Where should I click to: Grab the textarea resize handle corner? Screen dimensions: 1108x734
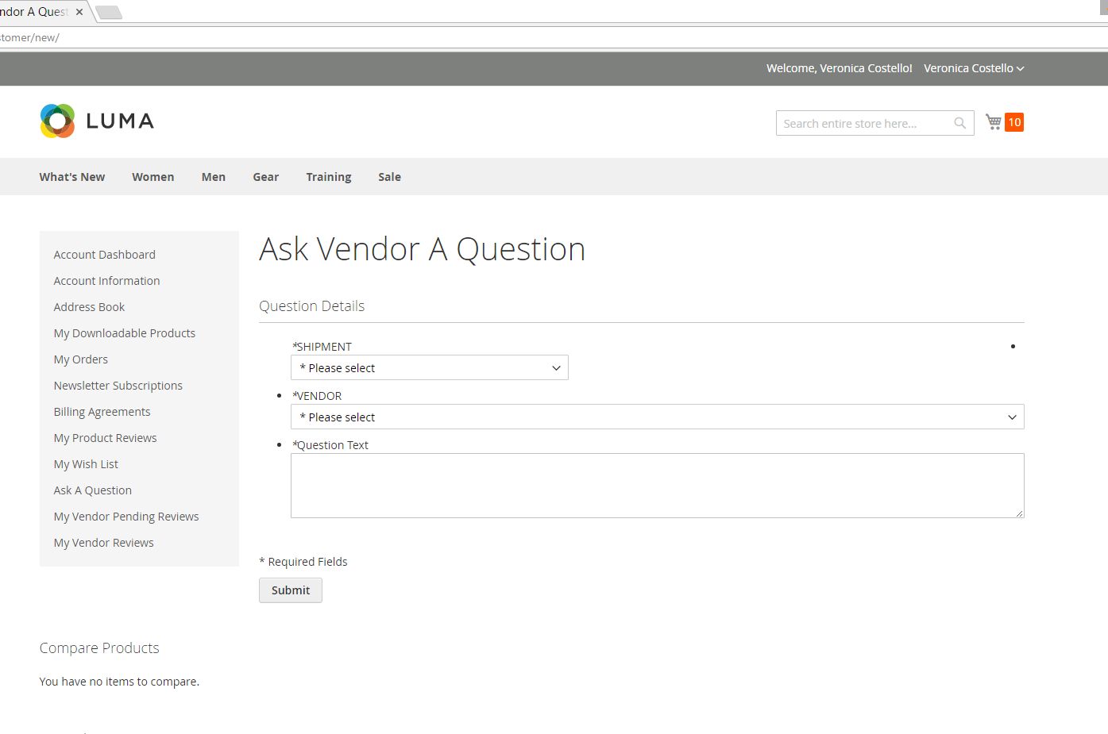pos(1019,513)
